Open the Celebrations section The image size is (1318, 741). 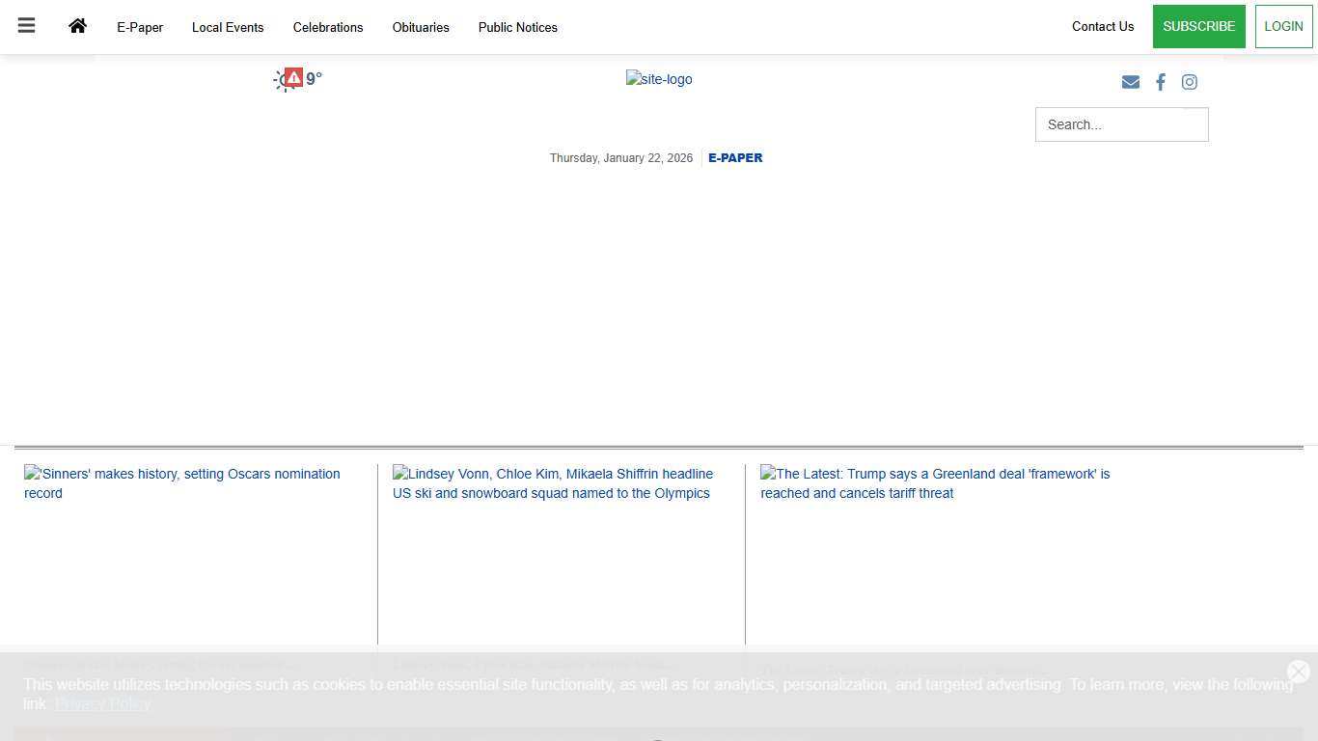click(x=328, y=27)
